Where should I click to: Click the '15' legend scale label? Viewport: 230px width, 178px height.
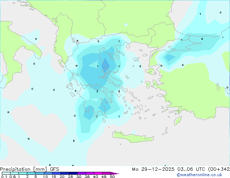54,177
